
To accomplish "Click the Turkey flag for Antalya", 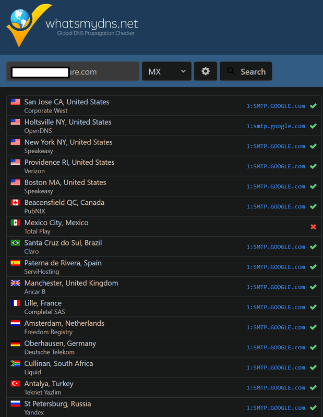I will pos(16,384).
